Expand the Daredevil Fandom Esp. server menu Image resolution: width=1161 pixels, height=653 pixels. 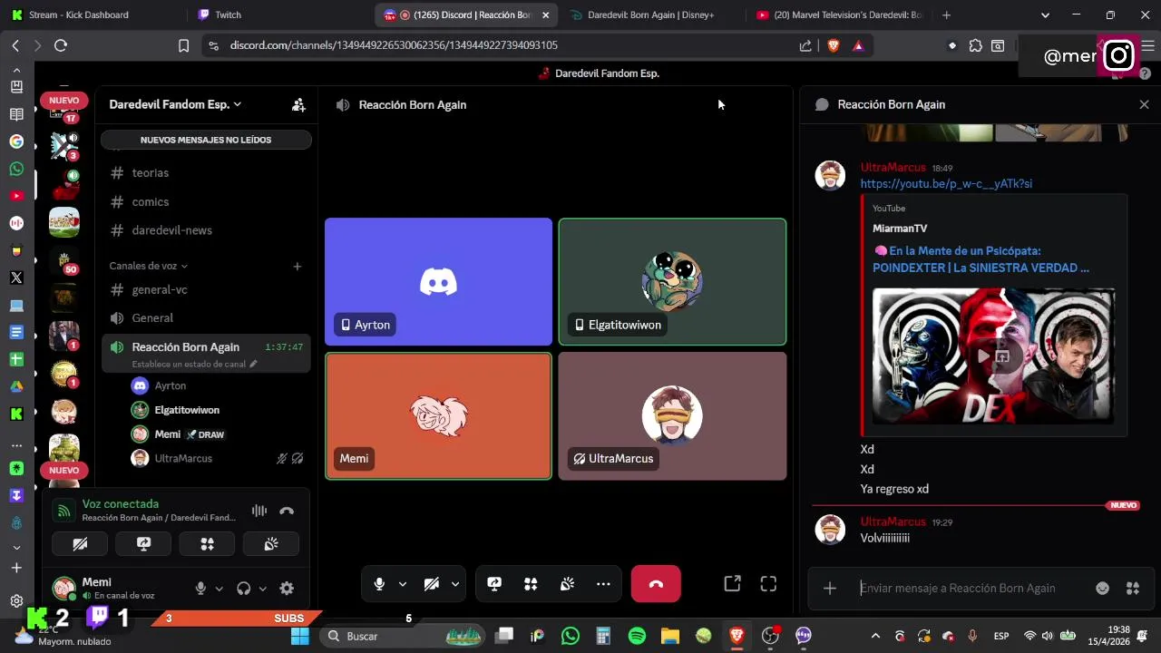click(x=175, y=104)
